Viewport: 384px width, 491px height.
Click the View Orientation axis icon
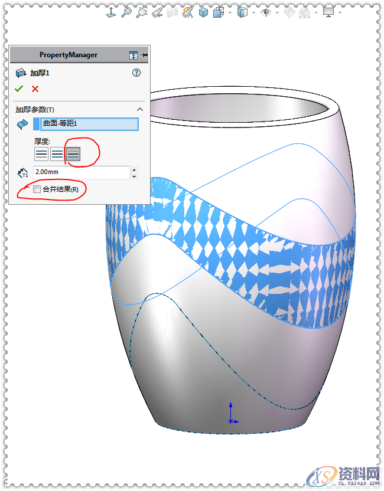111,12
